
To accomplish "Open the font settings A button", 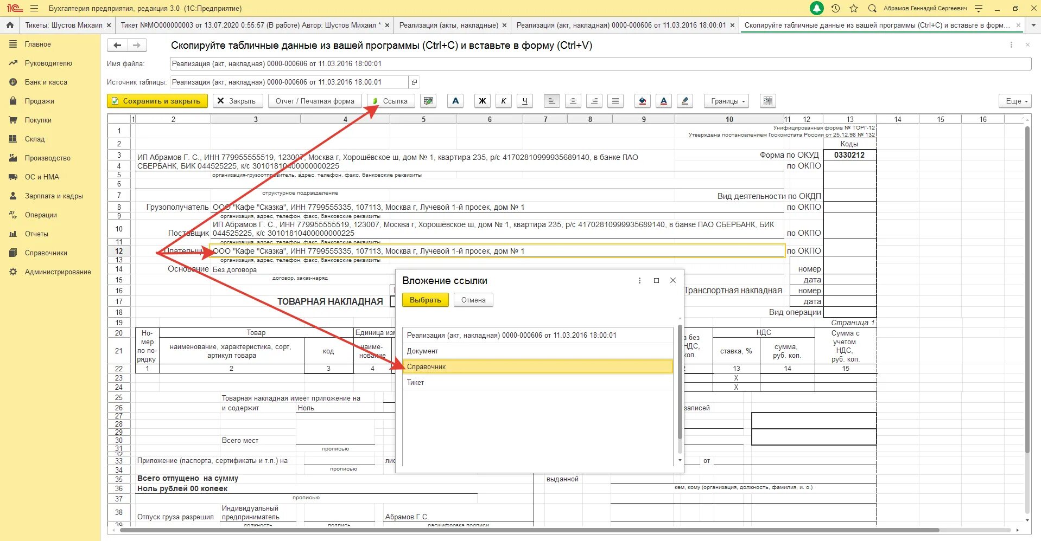I will (x=455, y=101).
